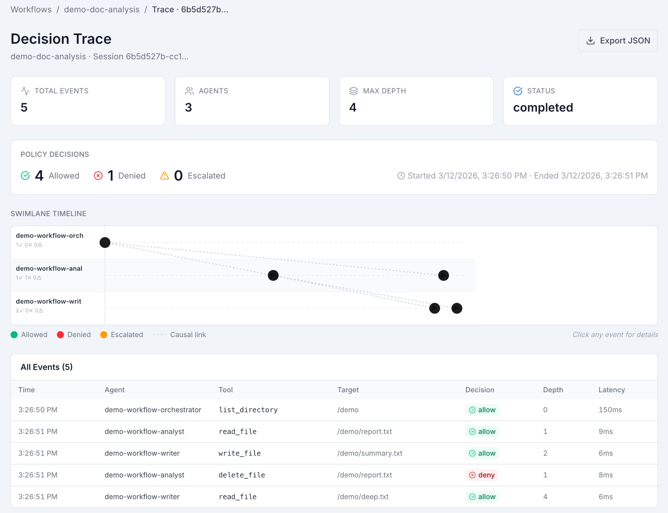Click the demo-workflow-writ swimlane label
The height and width of the screenshot is (513, 668).
[x=48, y=301]
